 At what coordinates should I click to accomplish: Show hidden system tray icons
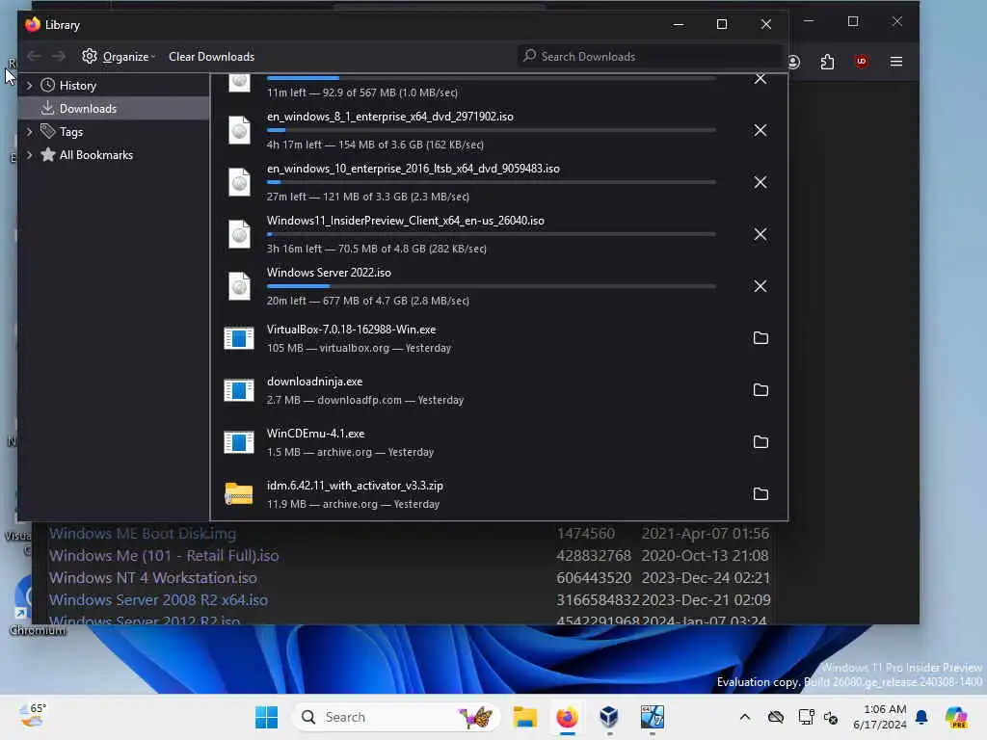[745, 717]
